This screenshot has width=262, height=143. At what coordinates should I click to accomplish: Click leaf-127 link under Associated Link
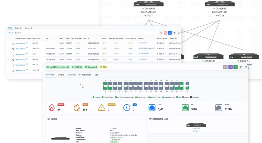[x=197, y=128]
